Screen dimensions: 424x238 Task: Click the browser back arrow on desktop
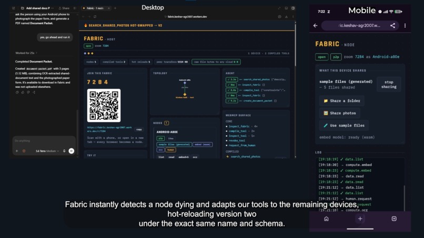click(84, 16)
